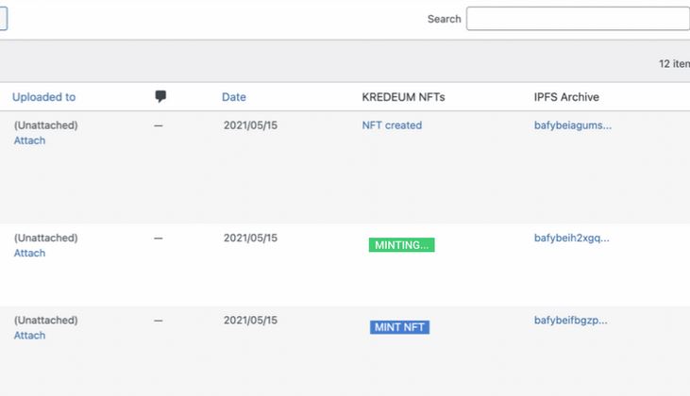Click the comment dash in the first row
Screen dimensions: 690x396
(159, 125)
